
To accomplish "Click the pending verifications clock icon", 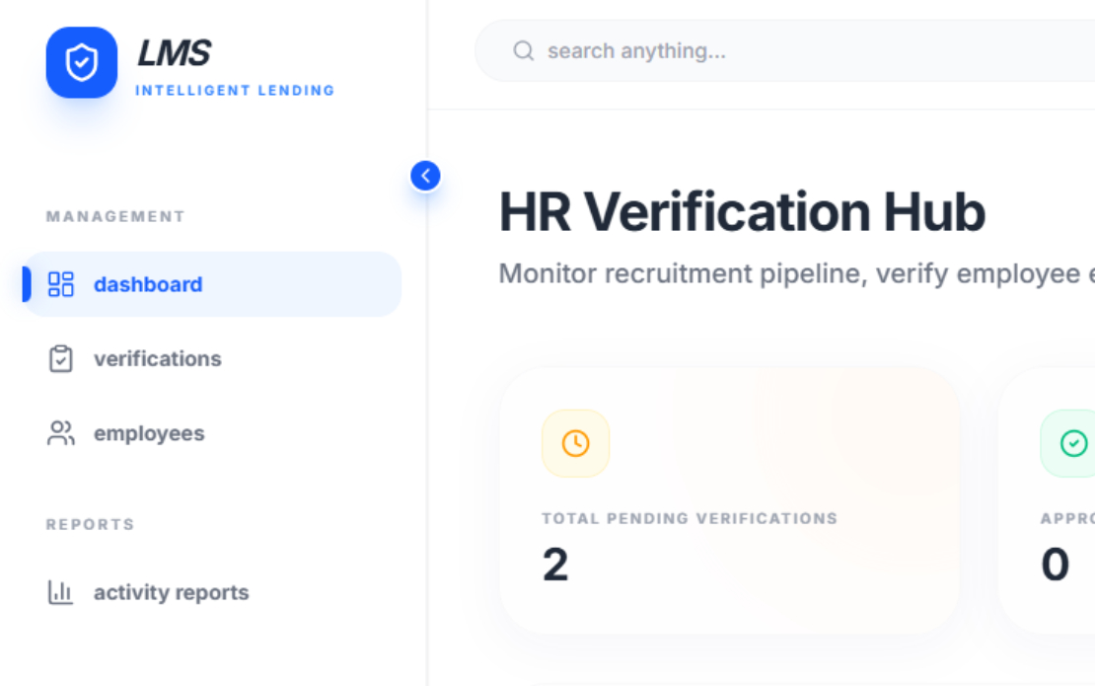I will (x=576, y=443).
